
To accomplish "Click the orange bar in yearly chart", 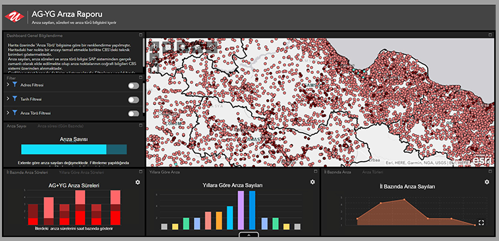I will (219, 221).
